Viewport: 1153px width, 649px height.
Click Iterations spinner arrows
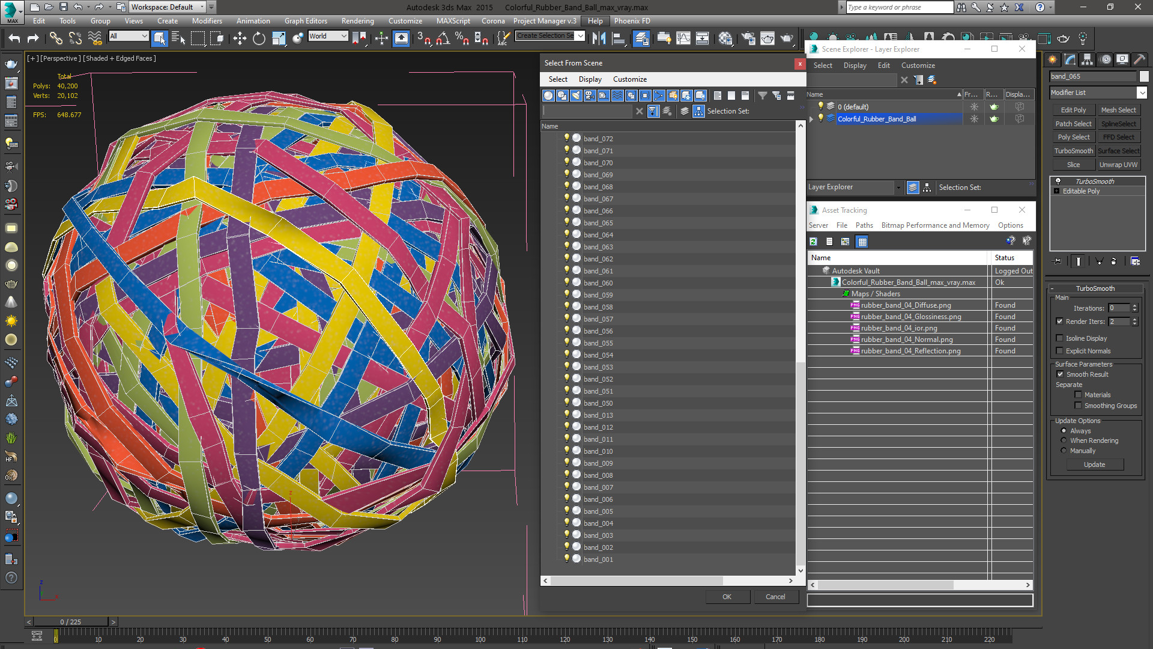(1134, 308)
